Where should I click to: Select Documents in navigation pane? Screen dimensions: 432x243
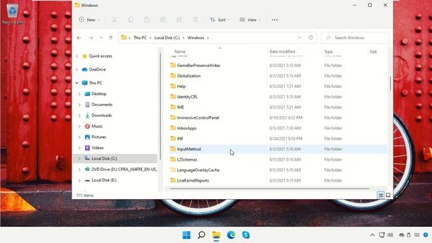pos(102,105)
